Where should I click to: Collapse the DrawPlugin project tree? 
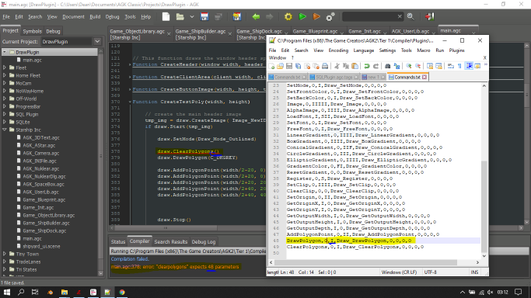click(x=5, y=52)
